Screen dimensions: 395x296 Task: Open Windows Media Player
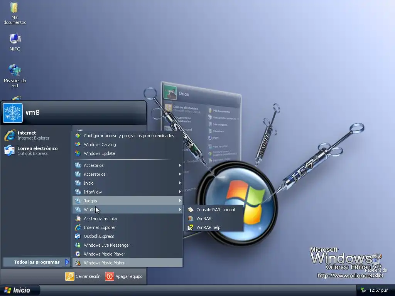point(127,254)
